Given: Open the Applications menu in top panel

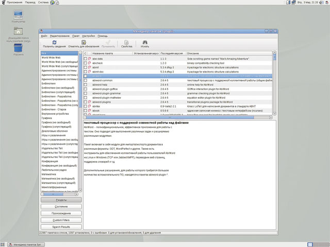Looking at the screenshot, I should [14, 2].
